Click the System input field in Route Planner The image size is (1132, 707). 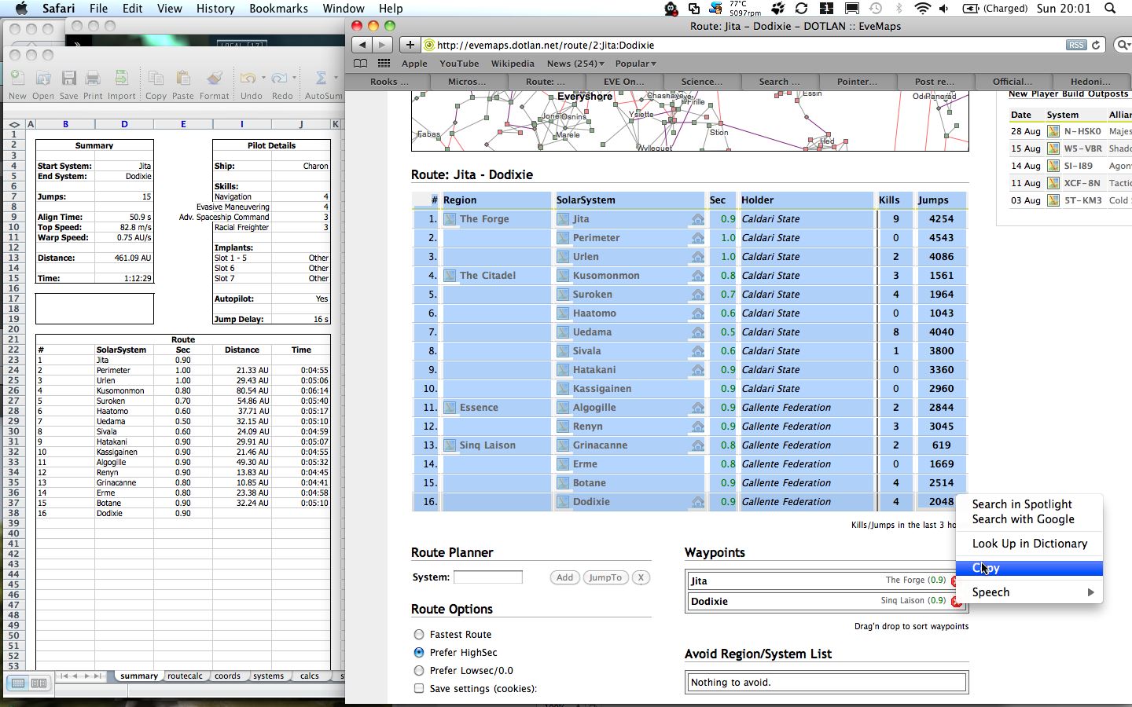[x=488, y=577]
